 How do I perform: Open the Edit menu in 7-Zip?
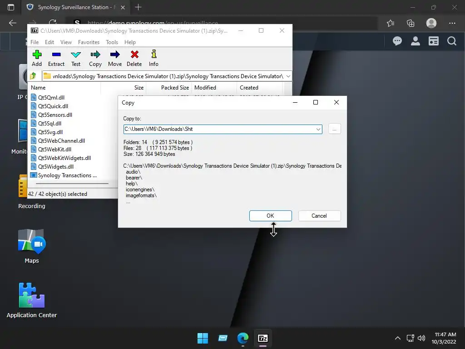[49, 42]
